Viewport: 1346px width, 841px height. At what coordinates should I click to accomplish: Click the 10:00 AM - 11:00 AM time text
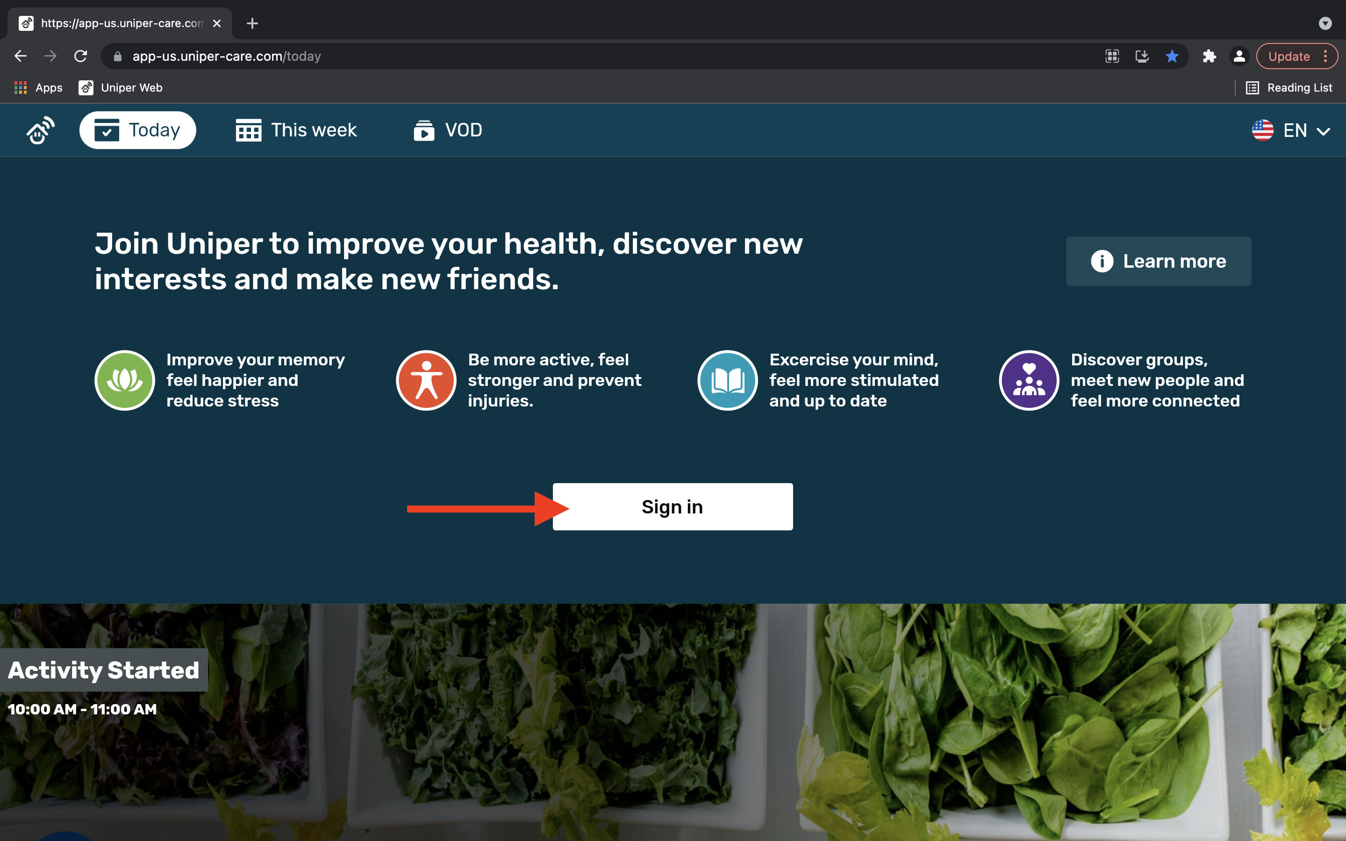[x=82, y=709]
